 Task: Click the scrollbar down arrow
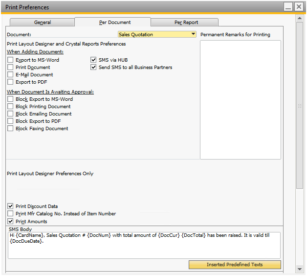coord(300,269)
